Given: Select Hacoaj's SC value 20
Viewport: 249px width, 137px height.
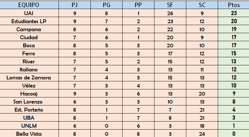Looking at the screenshot, I should (x=202, y=94).
